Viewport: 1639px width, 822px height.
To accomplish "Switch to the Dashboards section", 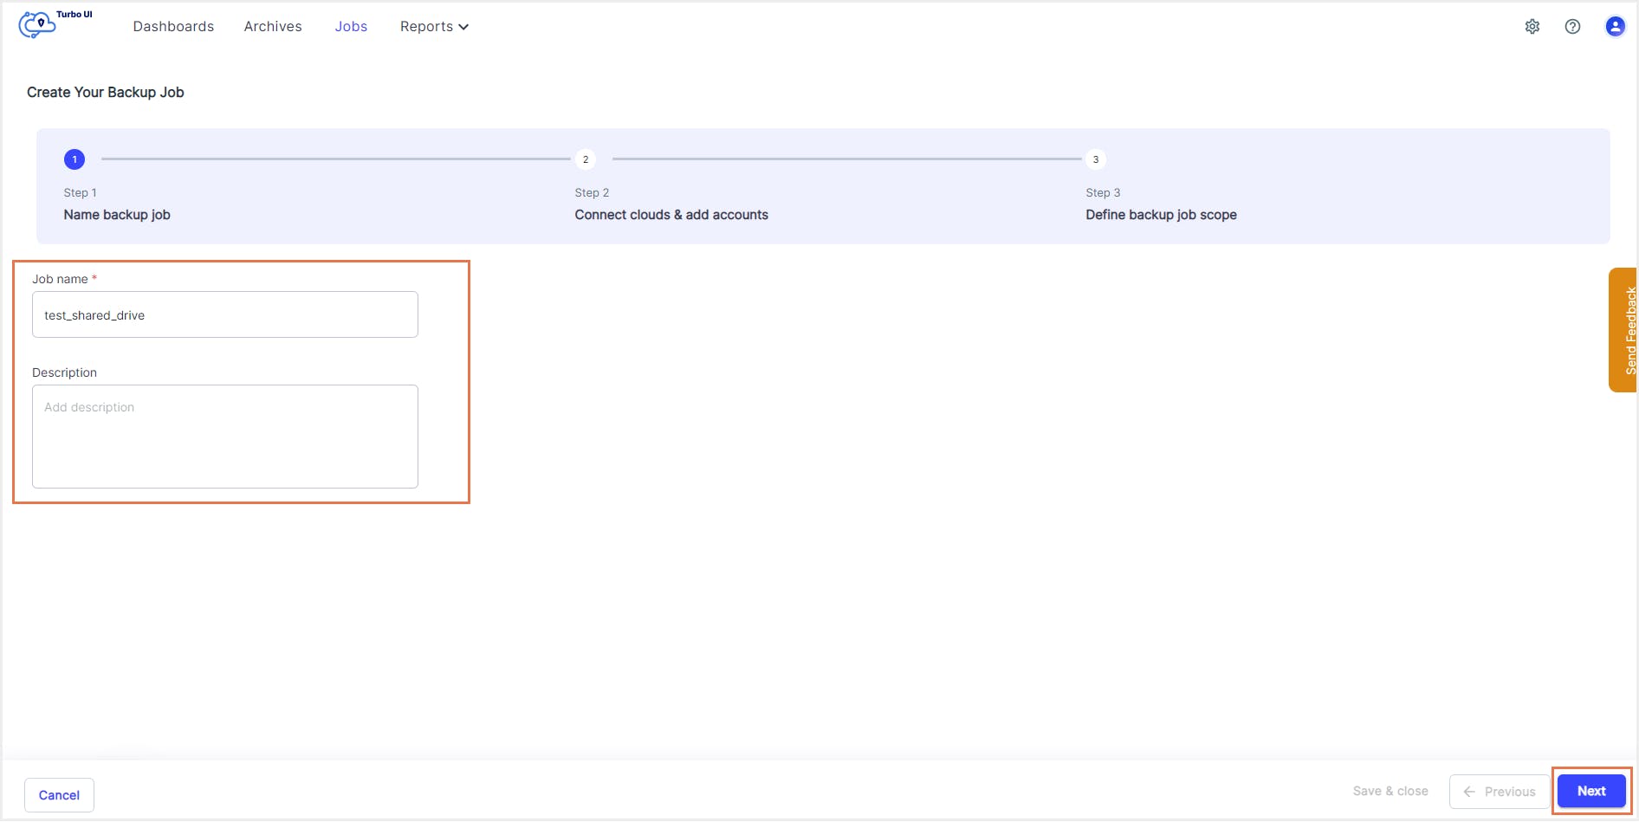I will [x=173, y=26].
